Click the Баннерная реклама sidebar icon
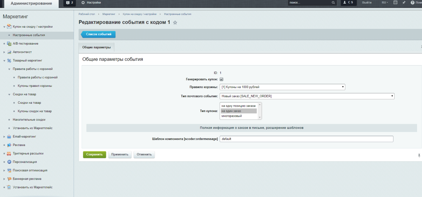The image size is (422, 197). coord(9,179)
